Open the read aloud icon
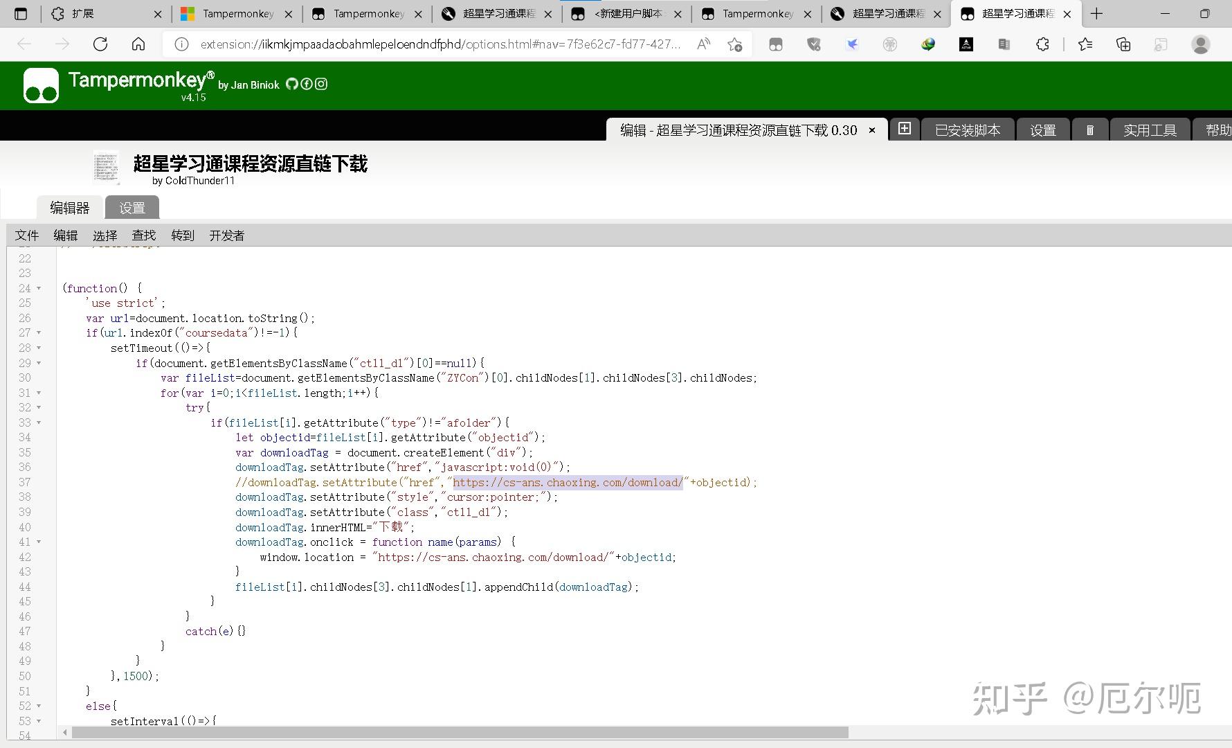This screenshot has width=1232, height=748. (704, 44)
